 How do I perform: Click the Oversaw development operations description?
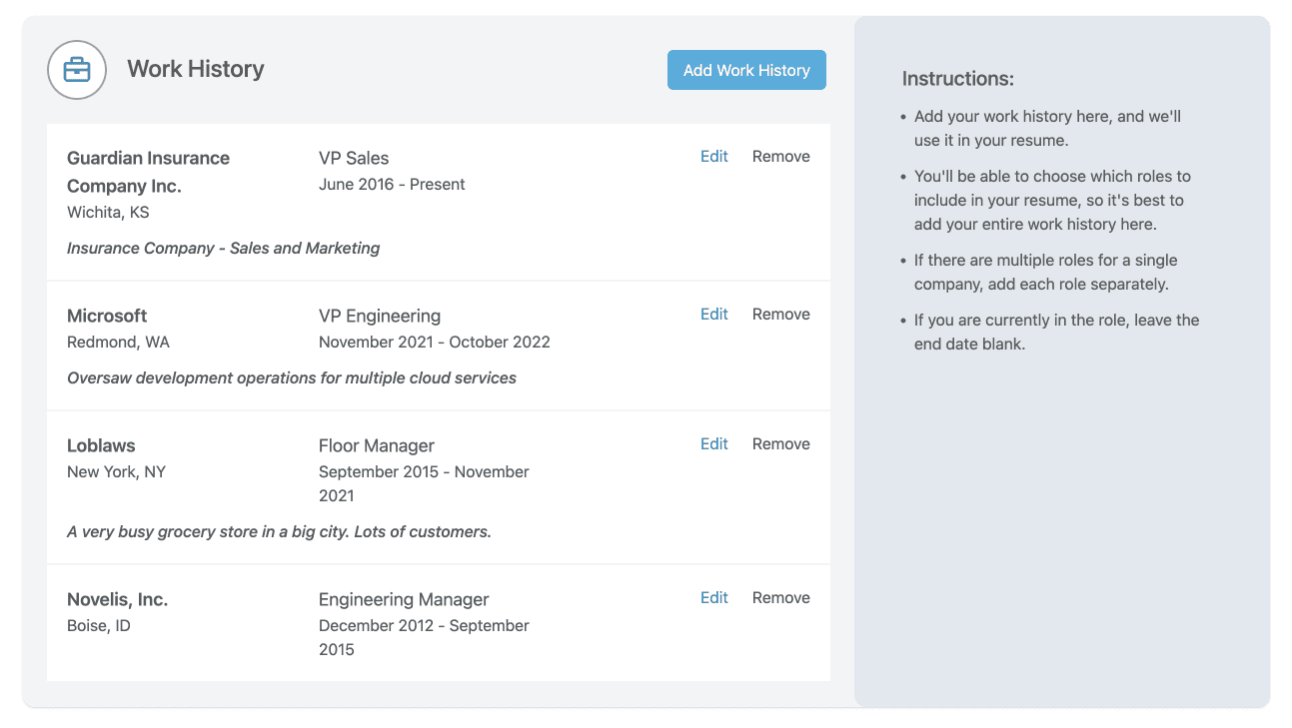292,378
